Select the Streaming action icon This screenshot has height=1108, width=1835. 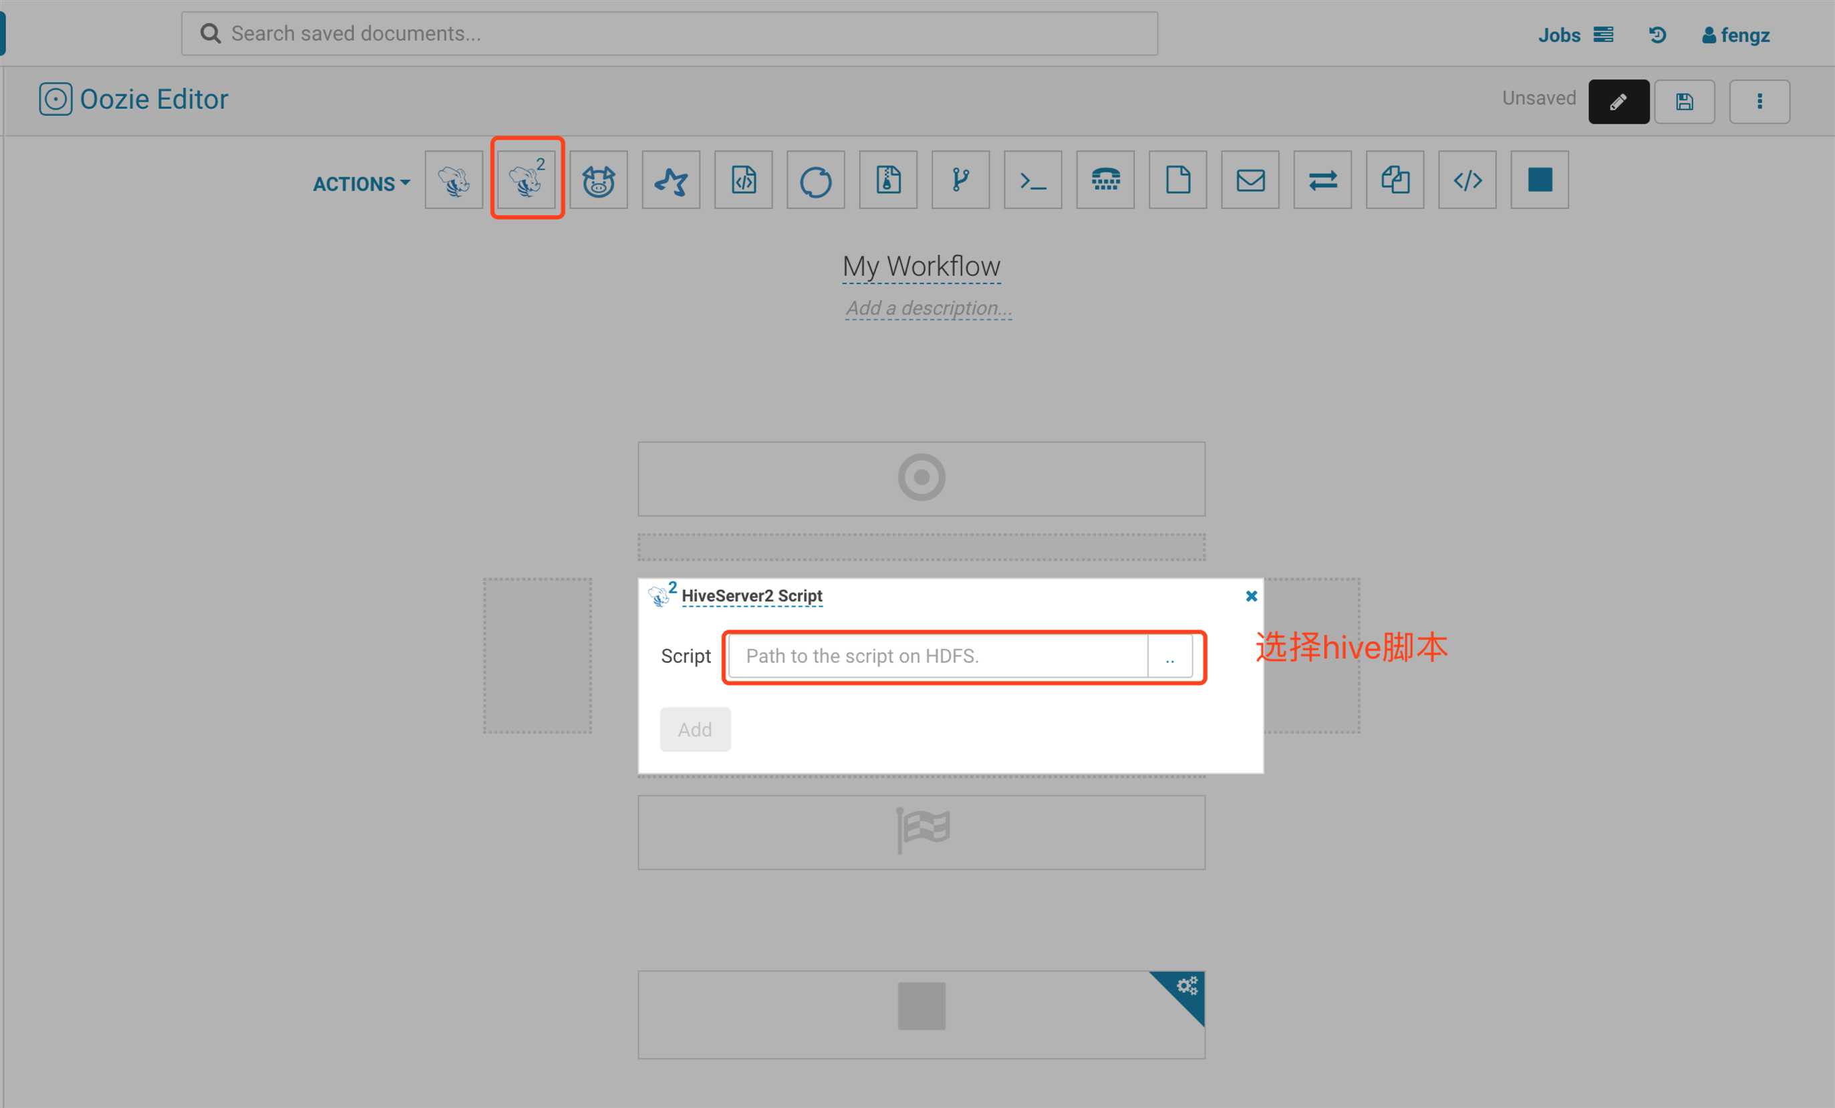pyautogui.click(x=1322, y=180)
